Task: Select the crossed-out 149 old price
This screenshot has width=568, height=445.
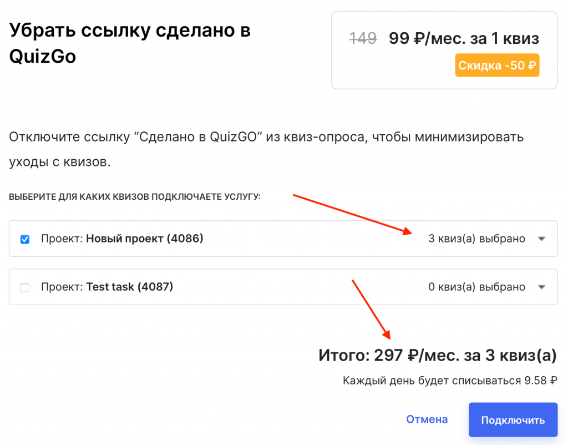Action: tap(363, 39)
